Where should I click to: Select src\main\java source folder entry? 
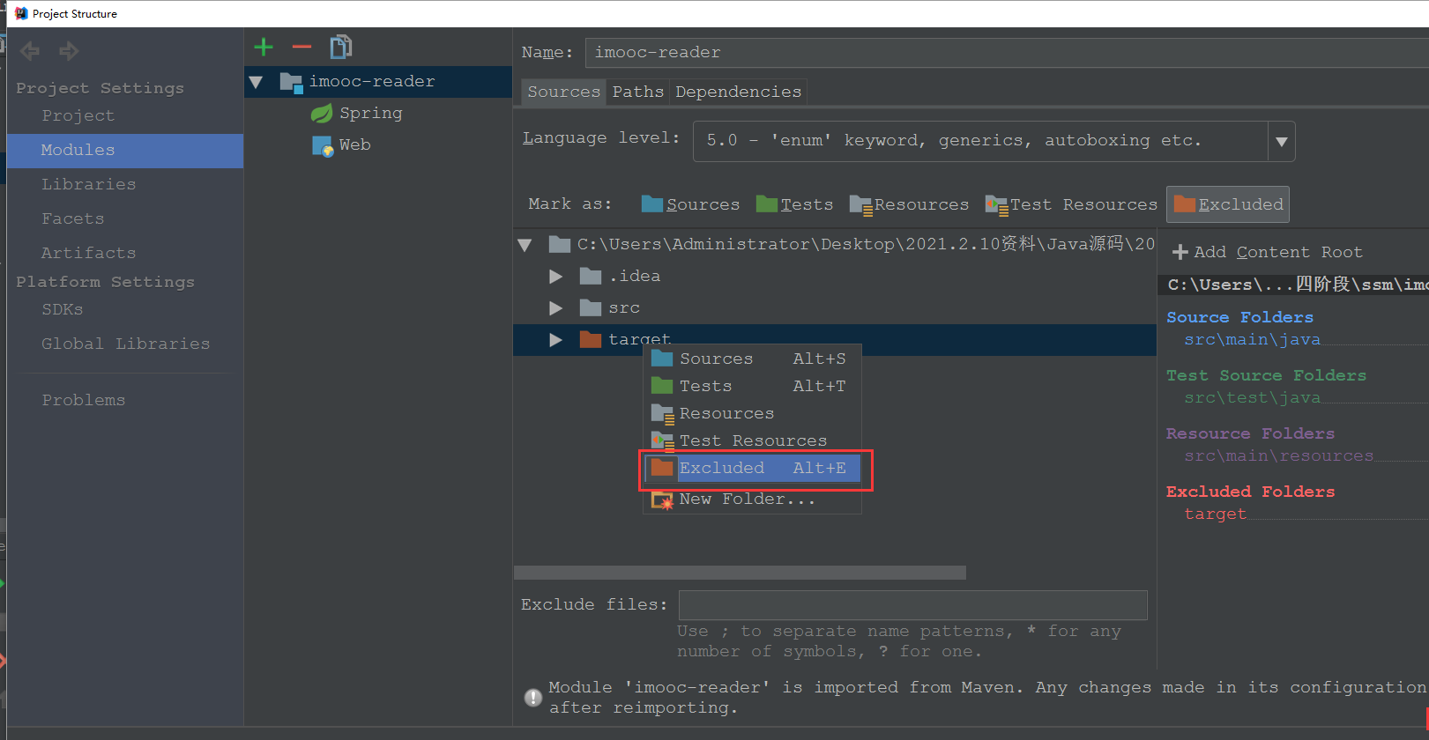(1252, 339)
